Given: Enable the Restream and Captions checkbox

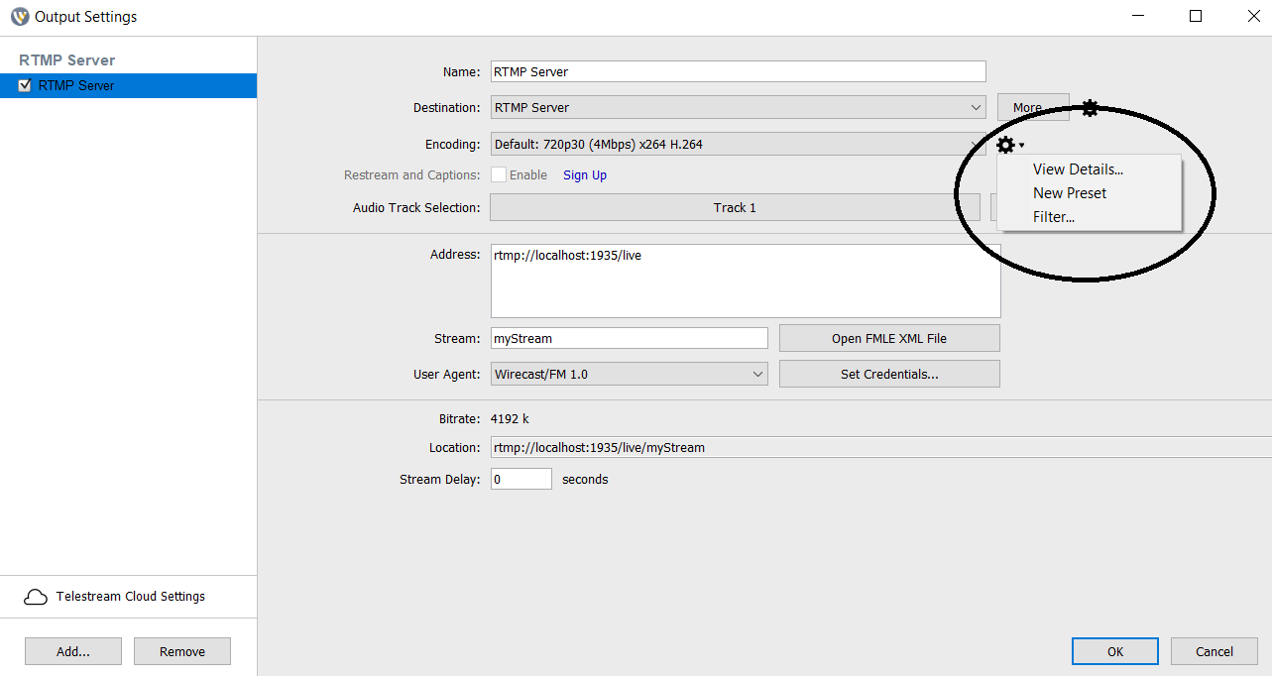Looking at the screenshot, I should [499, 174].
